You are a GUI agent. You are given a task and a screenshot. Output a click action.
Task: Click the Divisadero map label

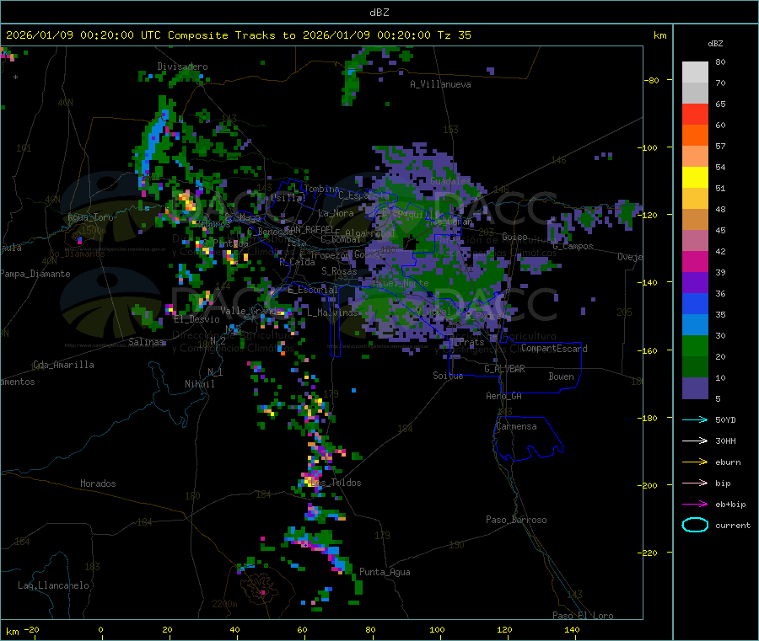click(182, 67)
